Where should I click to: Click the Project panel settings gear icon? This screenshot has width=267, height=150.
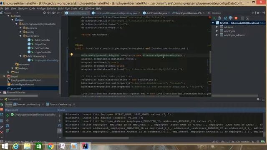(x=53, y=13)
